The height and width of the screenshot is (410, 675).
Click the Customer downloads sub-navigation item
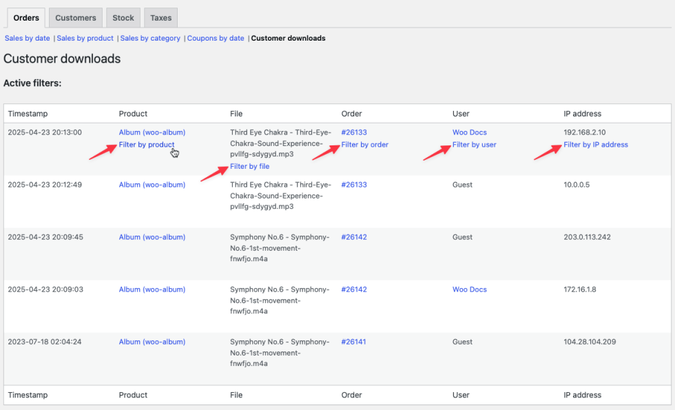tap(289, 38)
